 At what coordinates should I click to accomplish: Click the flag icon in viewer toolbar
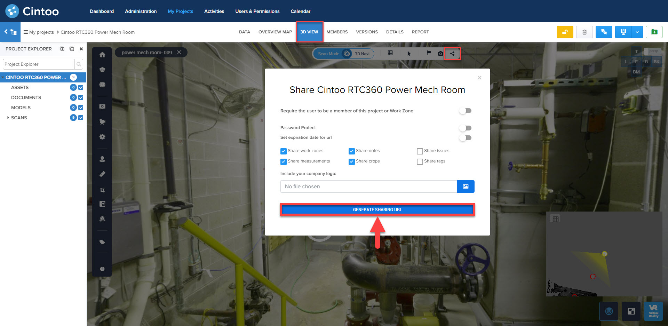coord(429,53)
